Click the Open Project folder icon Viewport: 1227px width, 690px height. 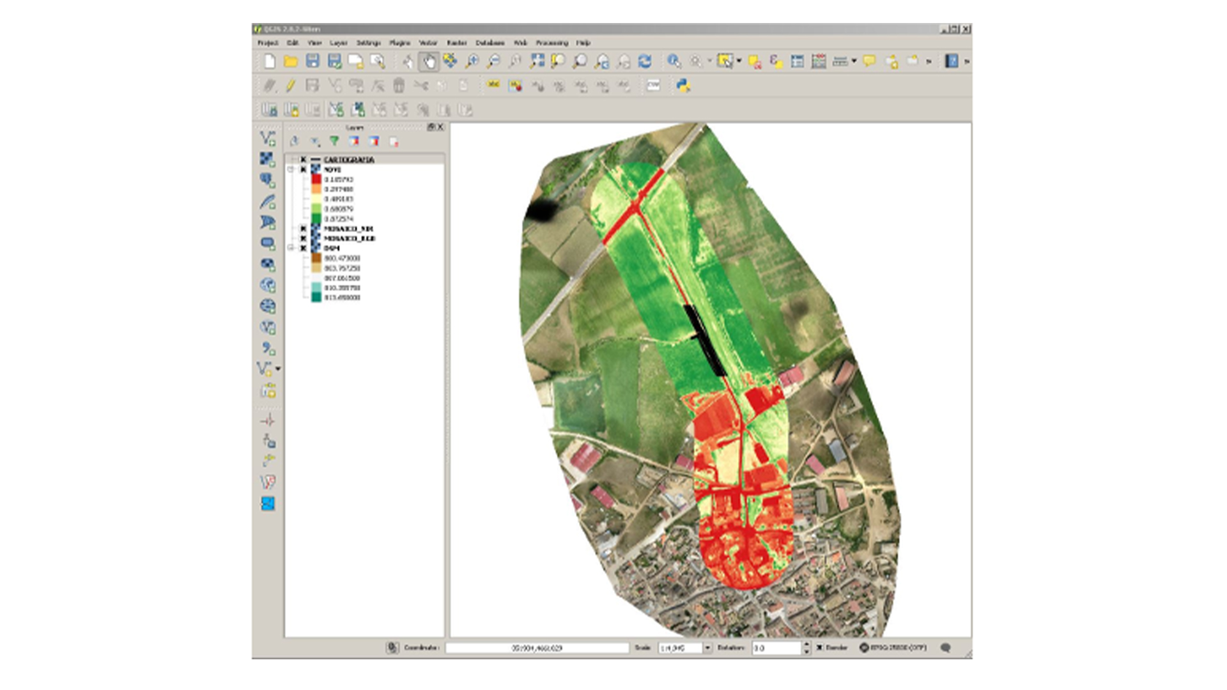tap(291, 61)
